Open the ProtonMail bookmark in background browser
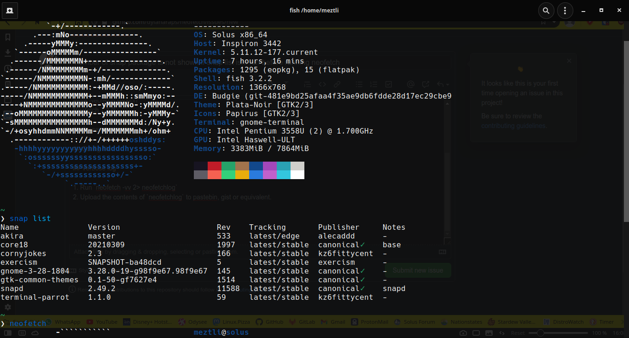 (370, 322)
